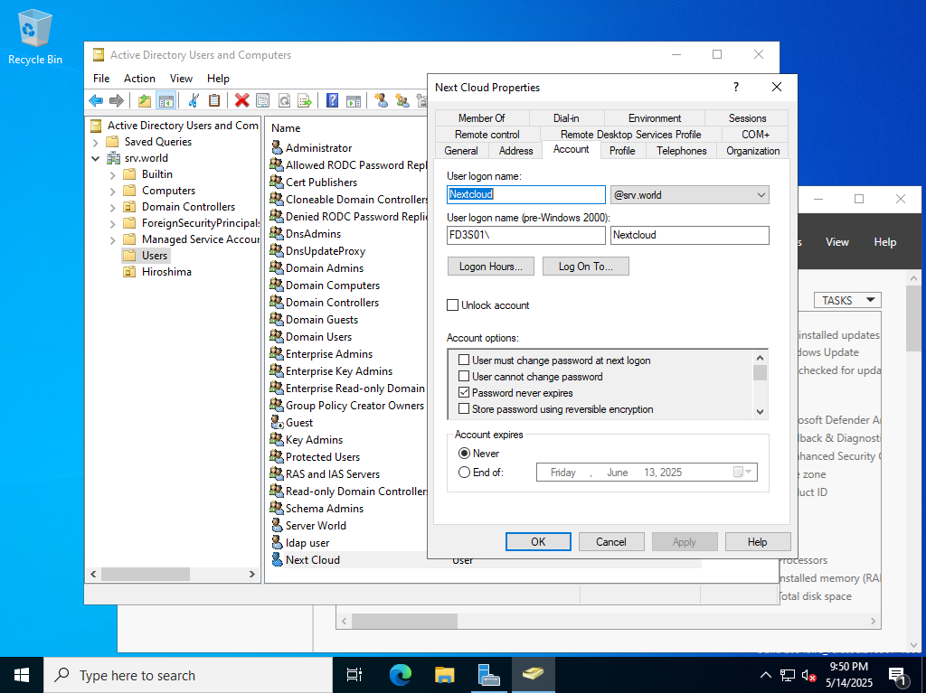
Task: Go up one level using the folder icon
Action: (144, 101)
